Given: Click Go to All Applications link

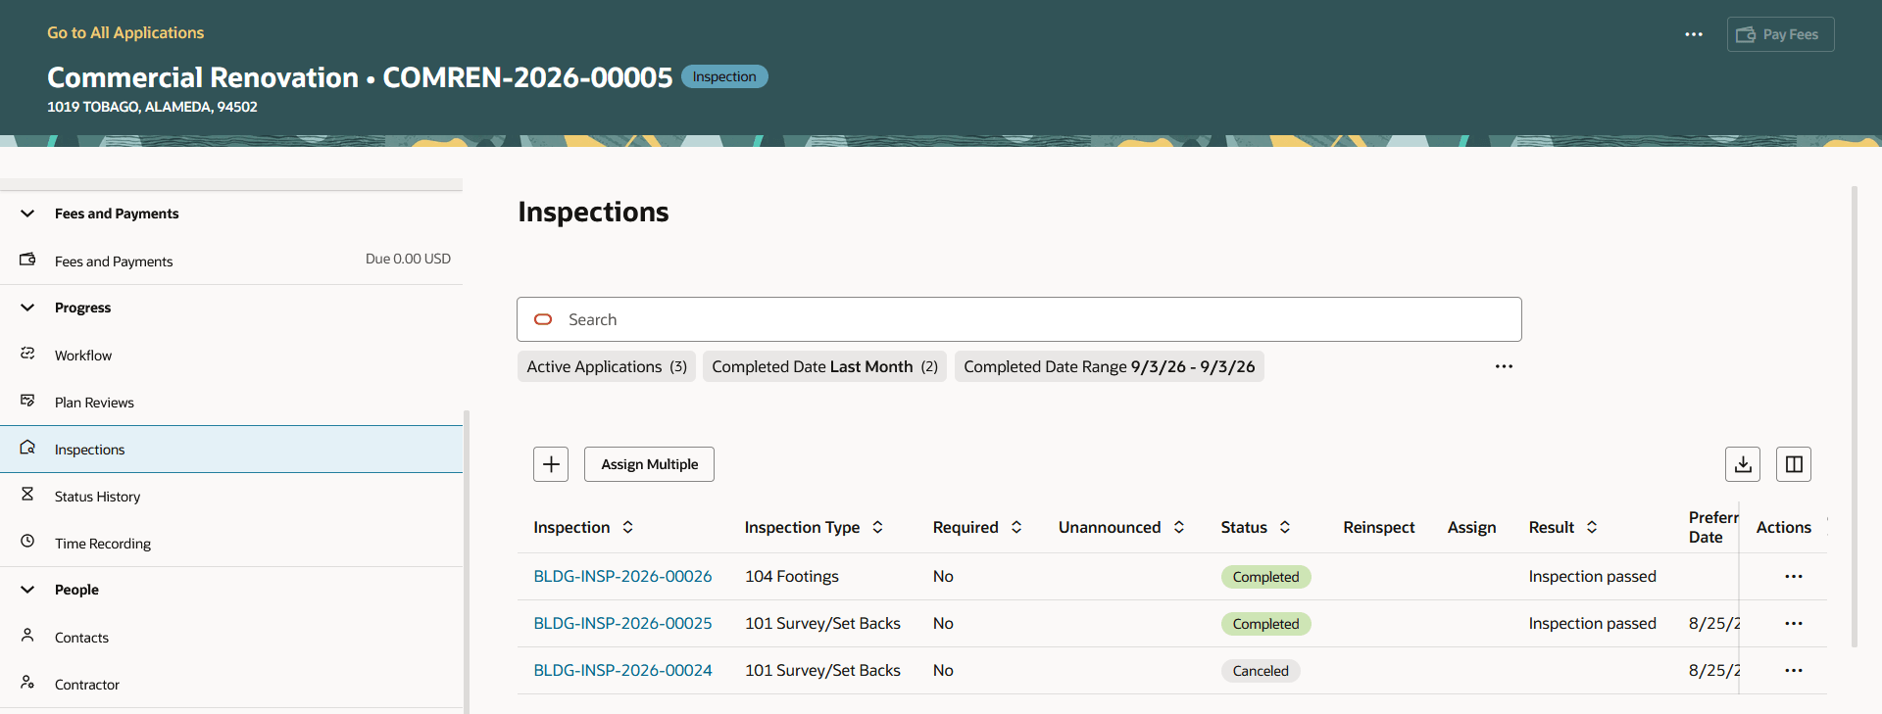Looking at the screenshot, I should pos(125,32).
